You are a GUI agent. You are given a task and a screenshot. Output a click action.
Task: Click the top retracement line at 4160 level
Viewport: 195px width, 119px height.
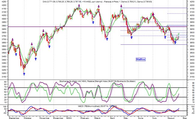coord(154,8)
